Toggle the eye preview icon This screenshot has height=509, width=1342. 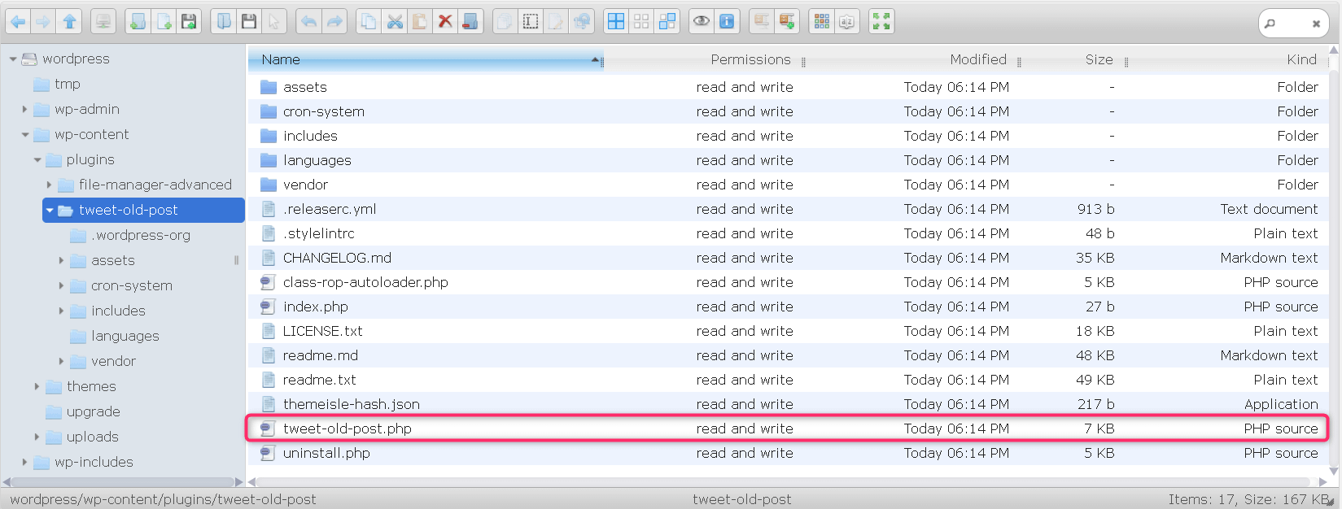point(701,22)
